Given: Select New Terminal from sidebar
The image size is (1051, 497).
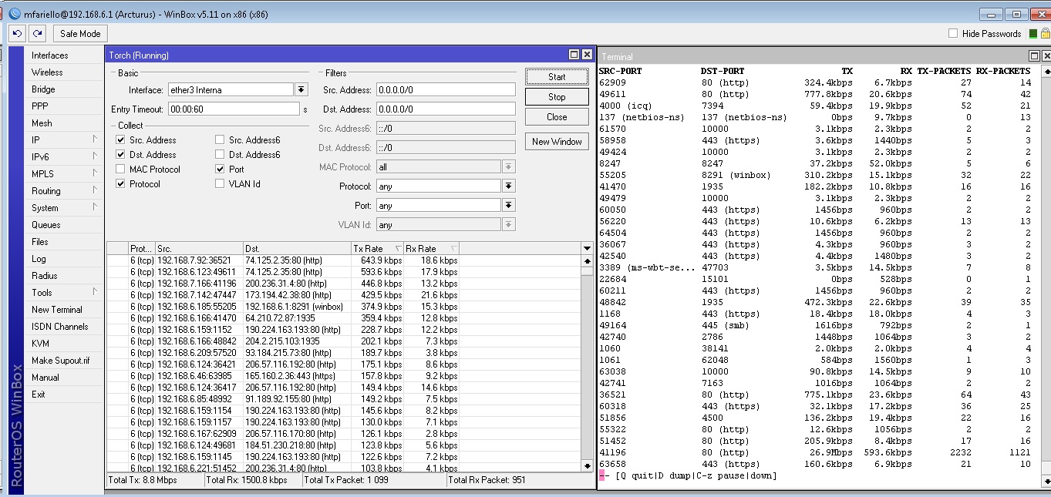Looking at the screenshot, I should tap(56, 310).
